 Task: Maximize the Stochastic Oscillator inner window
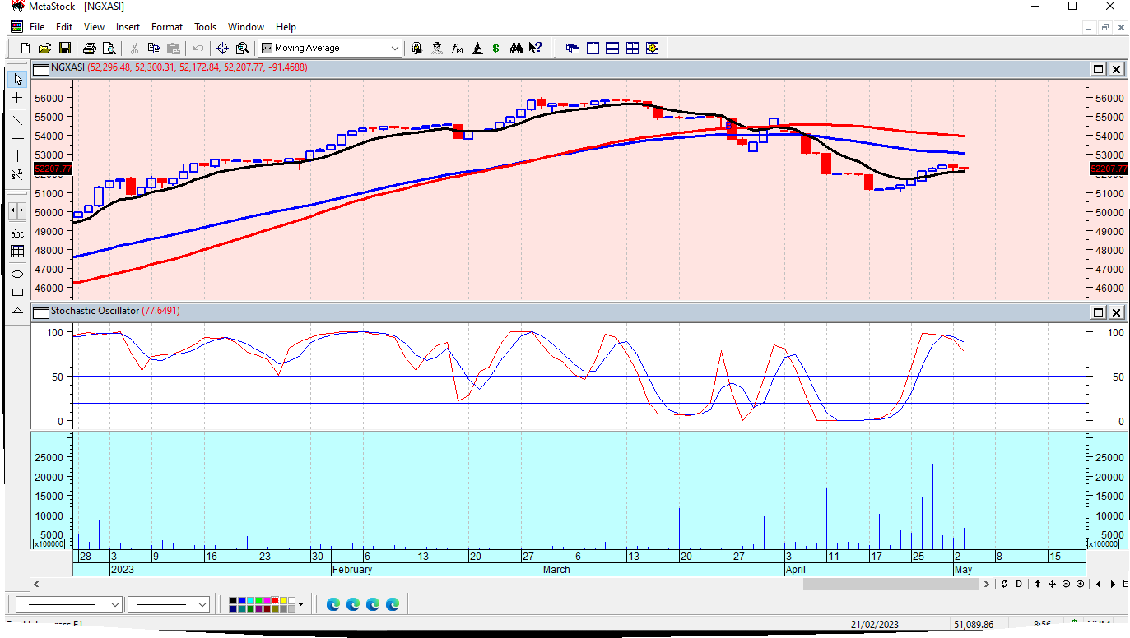[1099, 312]
